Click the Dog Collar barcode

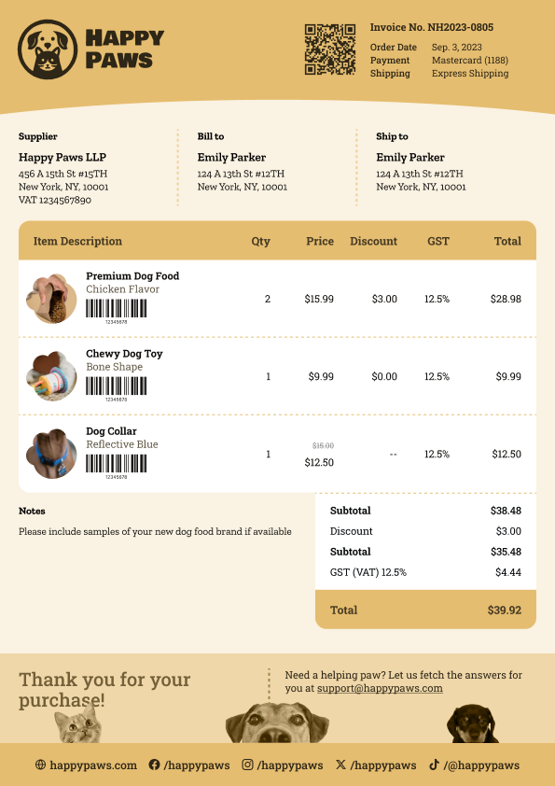tap(117, 467)
